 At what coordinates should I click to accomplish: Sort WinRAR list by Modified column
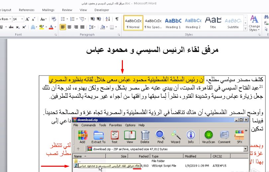click(x=197, y=156)
